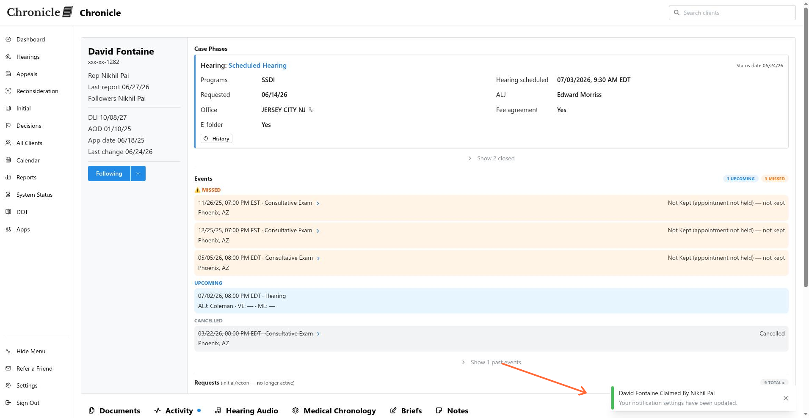
Task: Click the xxx-xx-1282 SSN text
Action: tap(104, 62)
